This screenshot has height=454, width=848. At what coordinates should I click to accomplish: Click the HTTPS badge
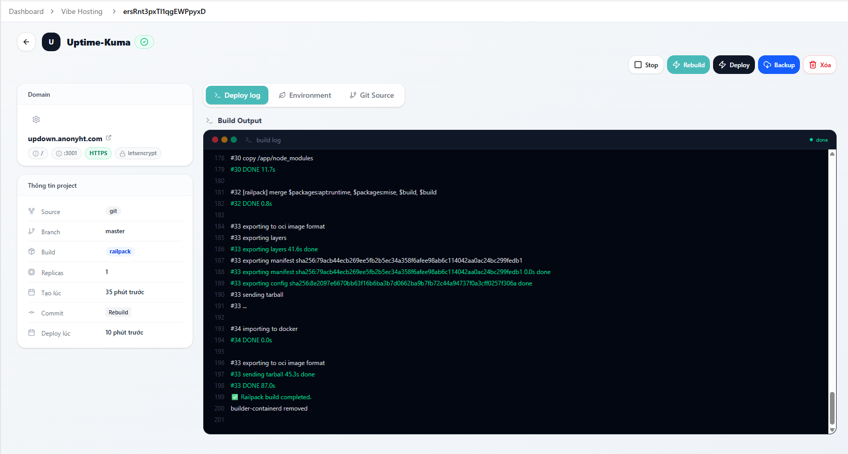click(x=98, y=153)
